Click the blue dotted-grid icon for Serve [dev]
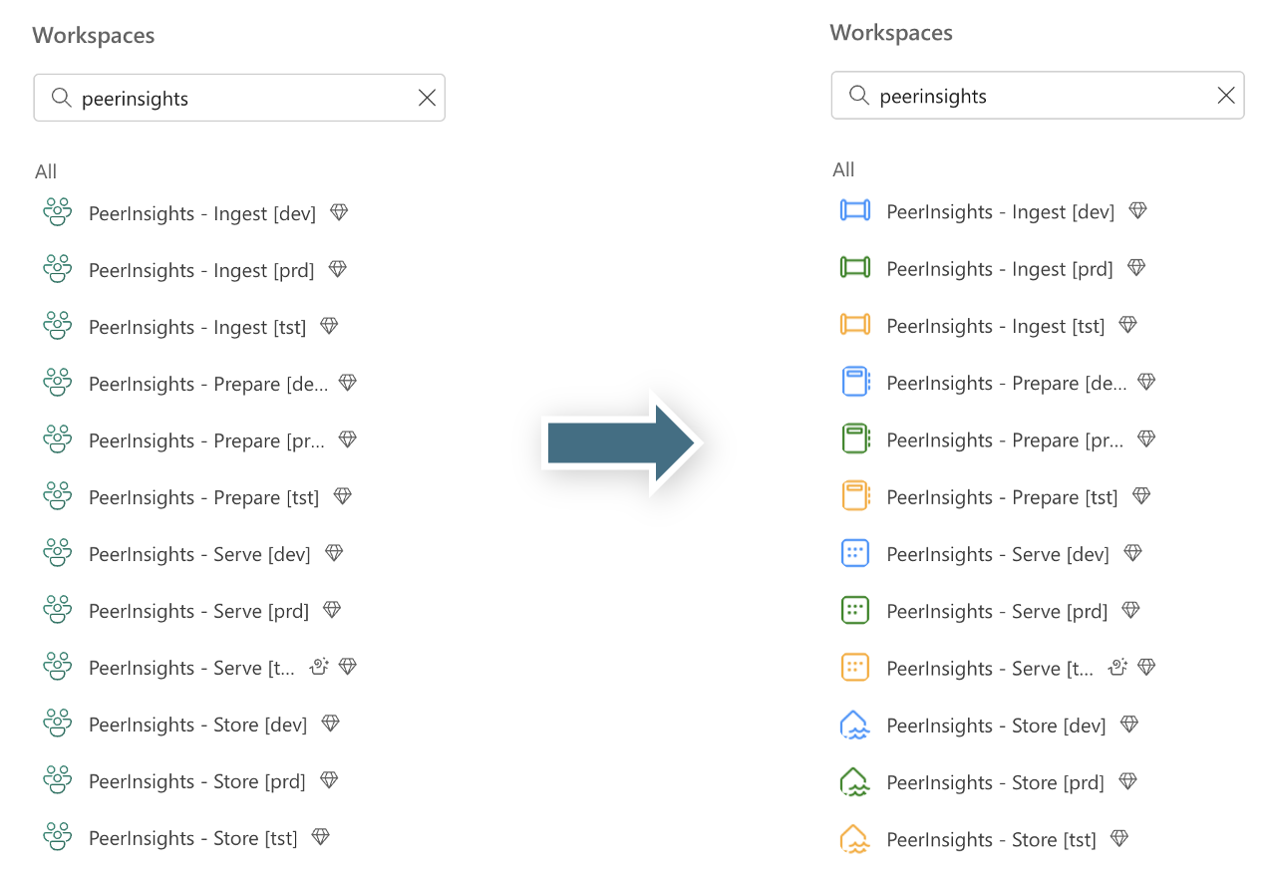The image size is (1270, 875). 855,553
